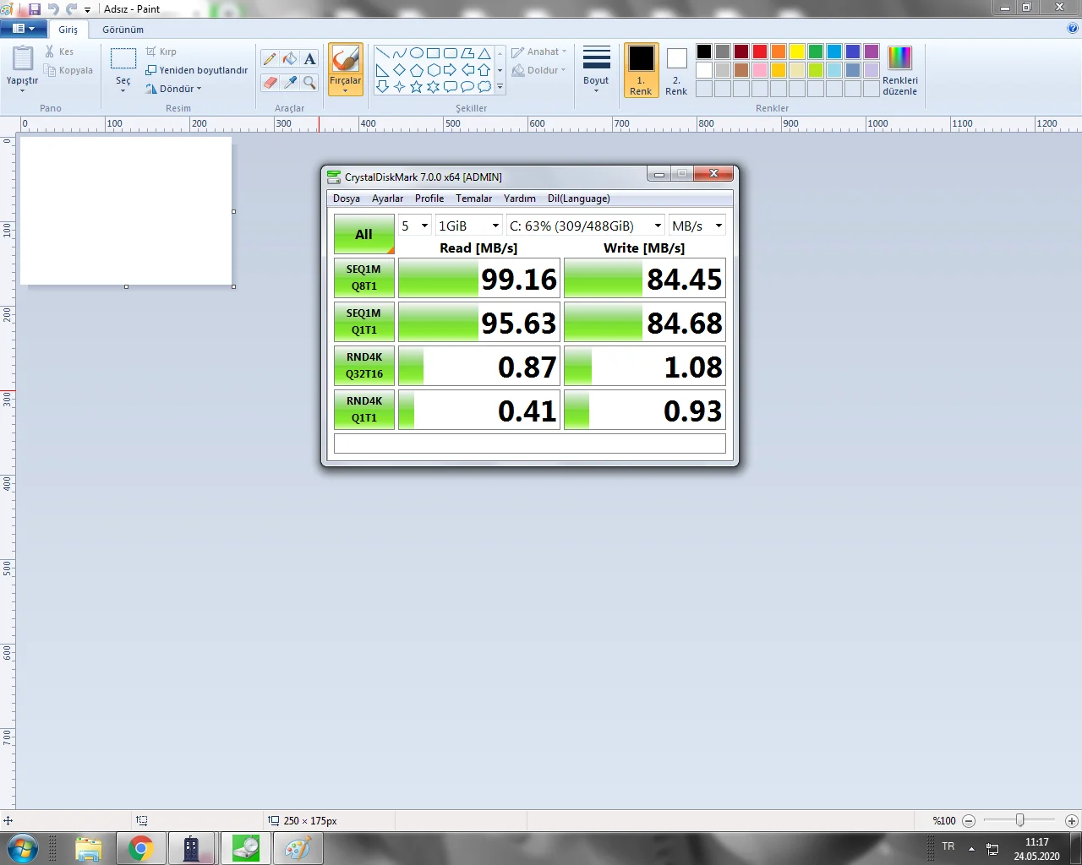Open Paint help question mark
The image size is (1082, 865).
coord(1073,28)
